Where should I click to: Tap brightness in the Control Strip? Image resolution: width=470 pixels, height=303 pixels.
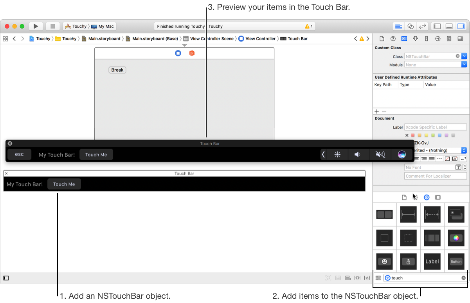[337, 155]
